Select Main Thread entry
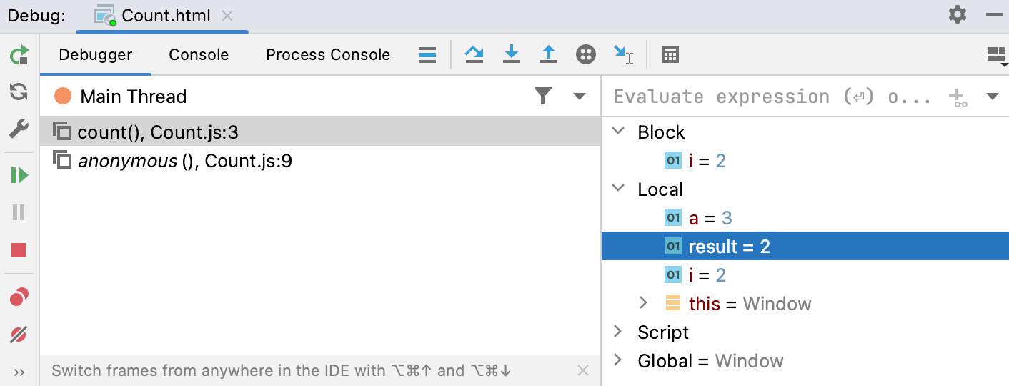1009x386 pixels. click(x=133, y=96)
